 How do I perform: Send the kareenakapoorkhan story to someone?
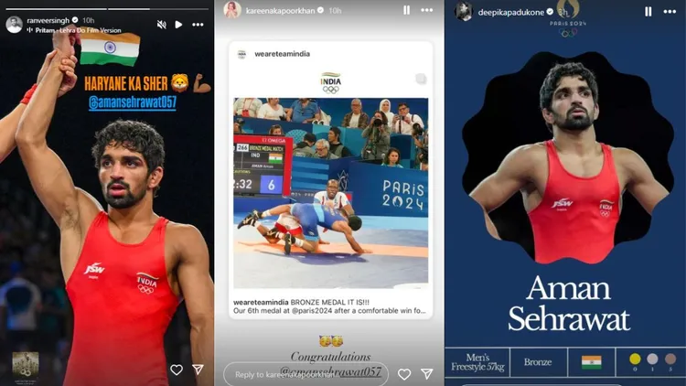pyautogui.click(x=426, y=374)
